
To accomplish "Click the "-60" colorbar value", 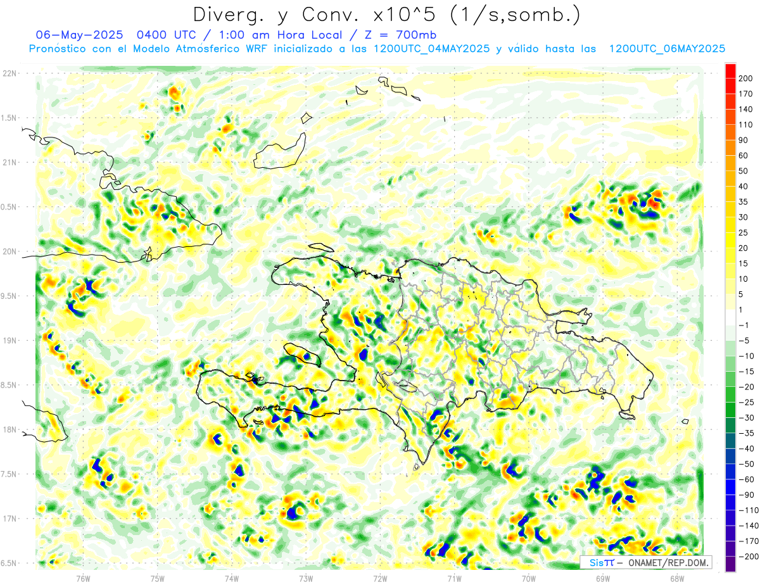I will tap(746, 479).
